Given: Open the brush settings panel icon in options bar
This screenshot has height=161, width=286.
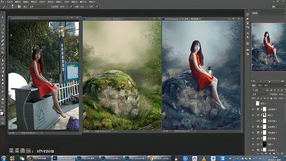Looking at the screenshot, I should [19, 7].
